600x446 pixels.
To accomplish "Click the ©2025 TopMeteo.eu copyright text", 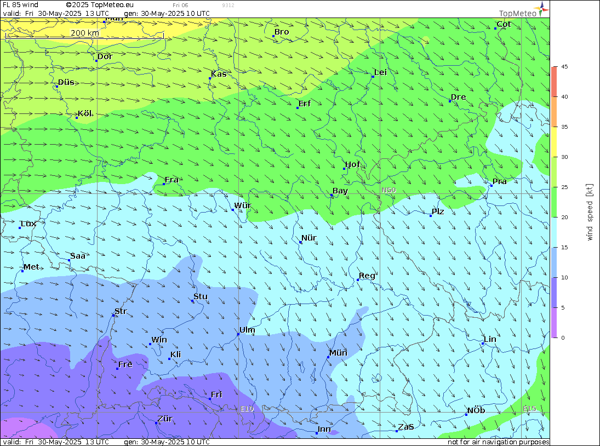I will [100, 5].
